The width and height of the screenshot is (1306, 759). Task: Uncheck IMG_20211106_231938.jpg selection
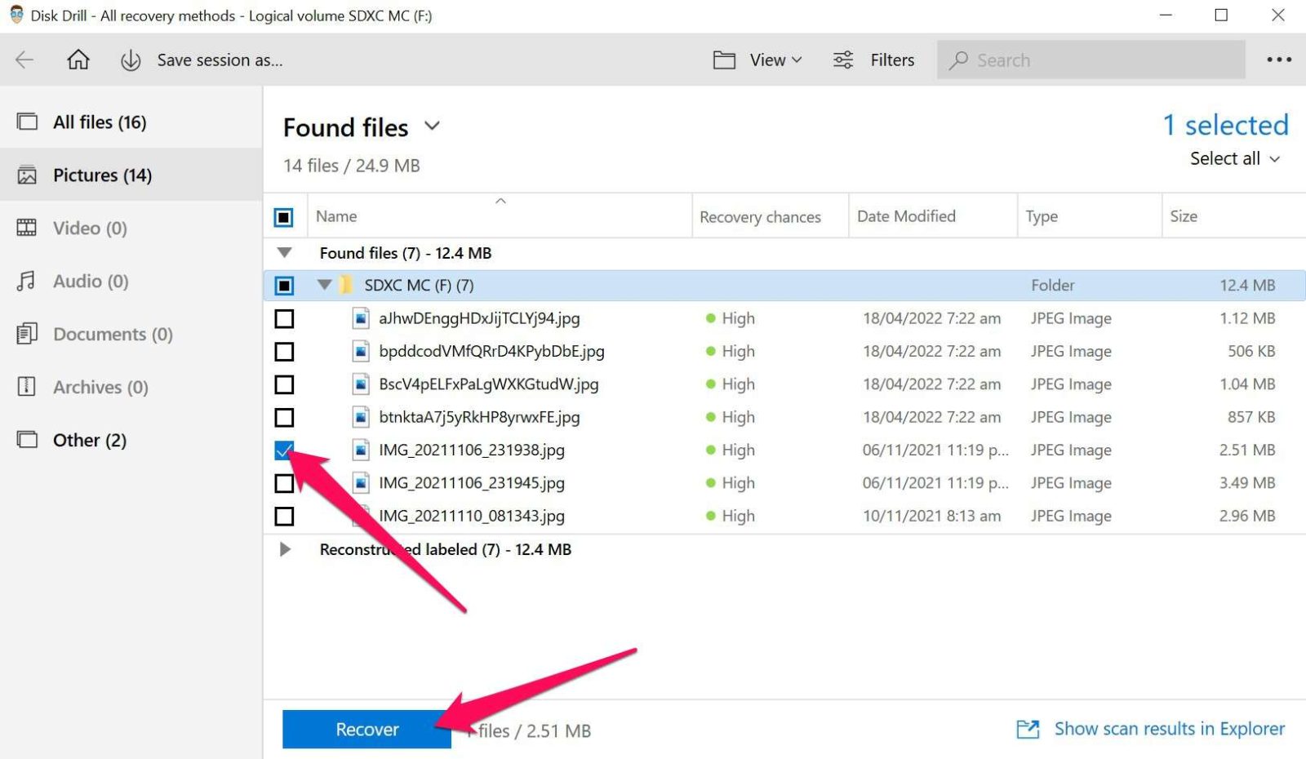(284, 450)
